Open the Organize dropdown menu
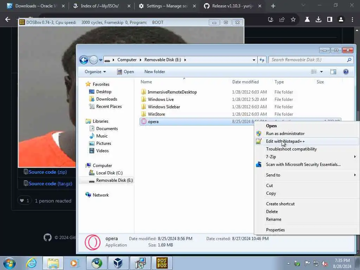Image resolution: width=360 pixels, height=270 pixels. pos(95,72)
